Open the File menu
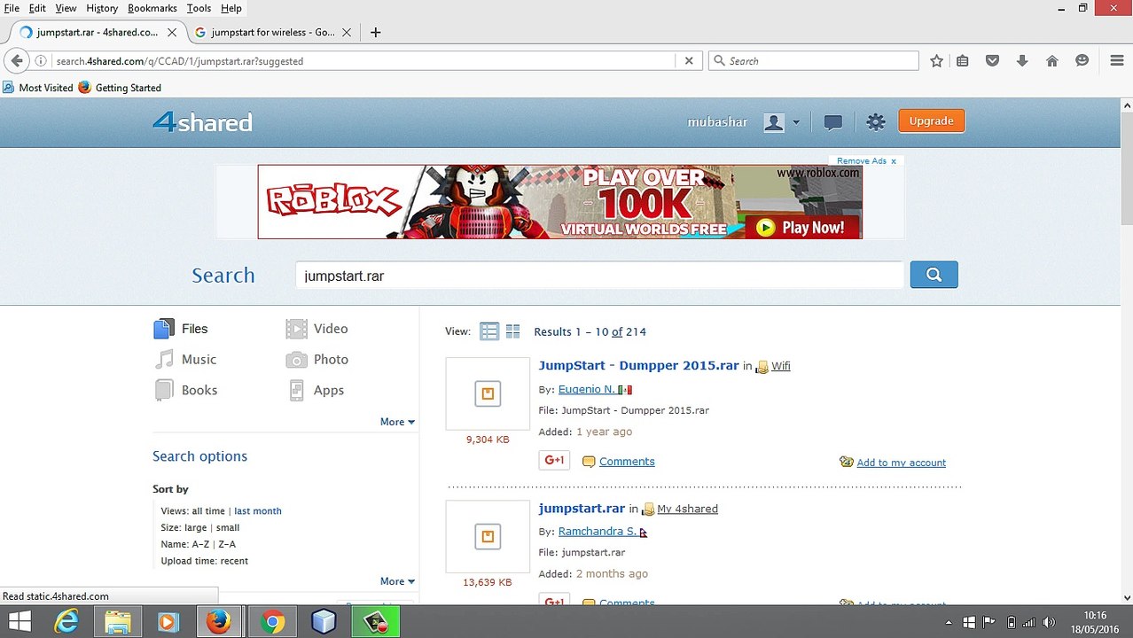 pos(12,8)
